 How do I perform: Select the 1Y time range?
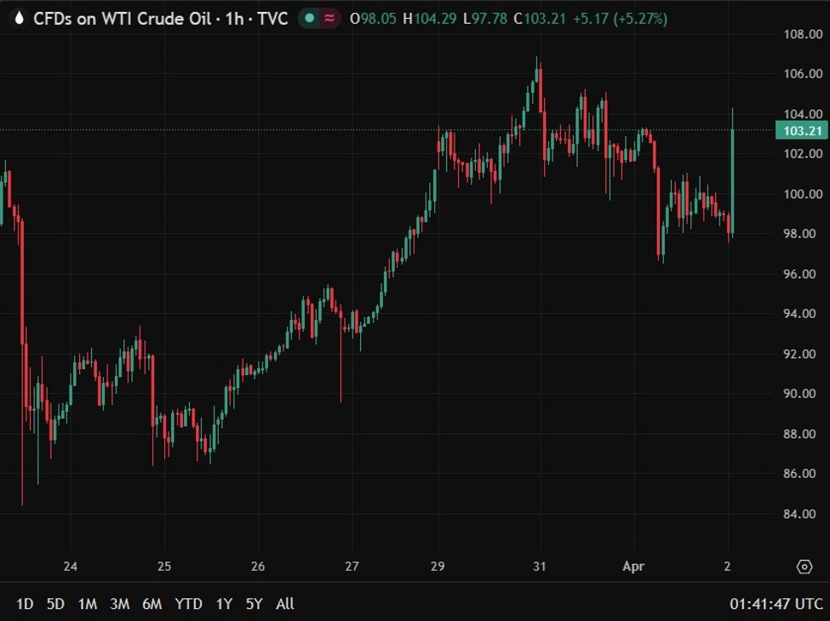(224, 604)
